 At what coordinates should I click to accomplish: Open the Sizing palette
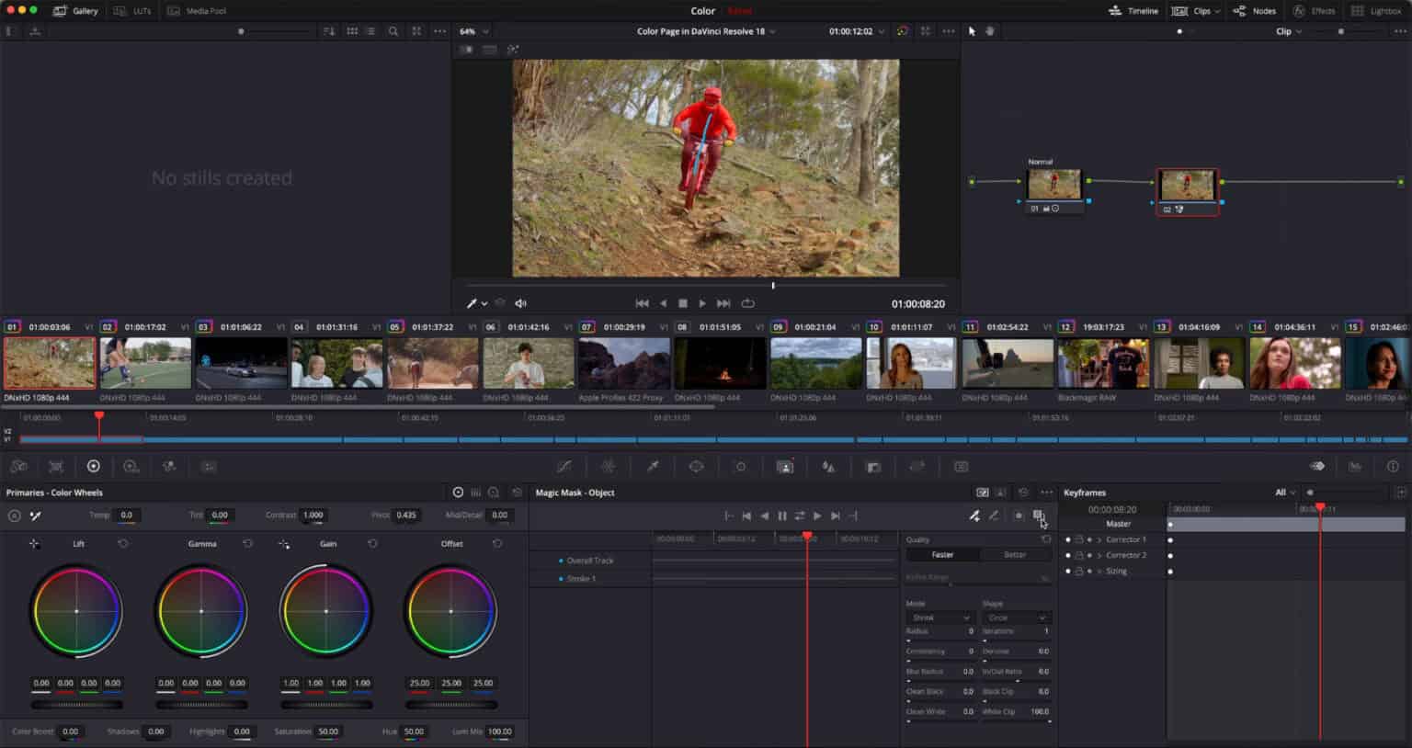pos(917,467)
